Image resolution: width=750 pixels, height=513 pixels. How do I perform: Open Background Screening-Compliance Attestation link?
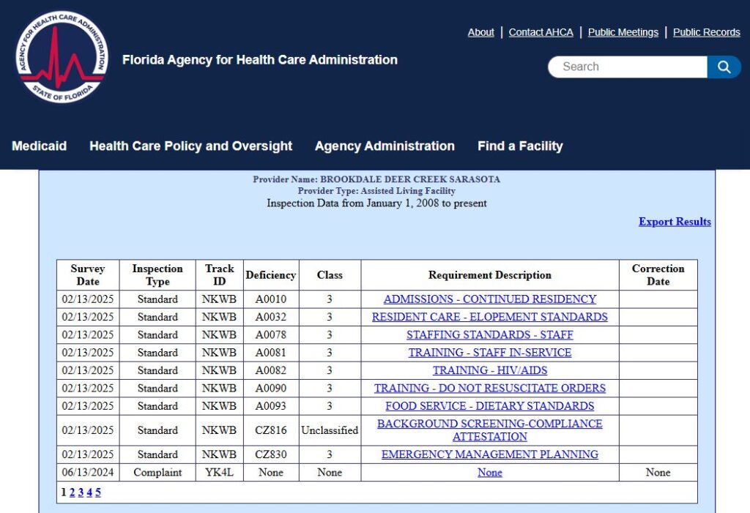(490, 430)
